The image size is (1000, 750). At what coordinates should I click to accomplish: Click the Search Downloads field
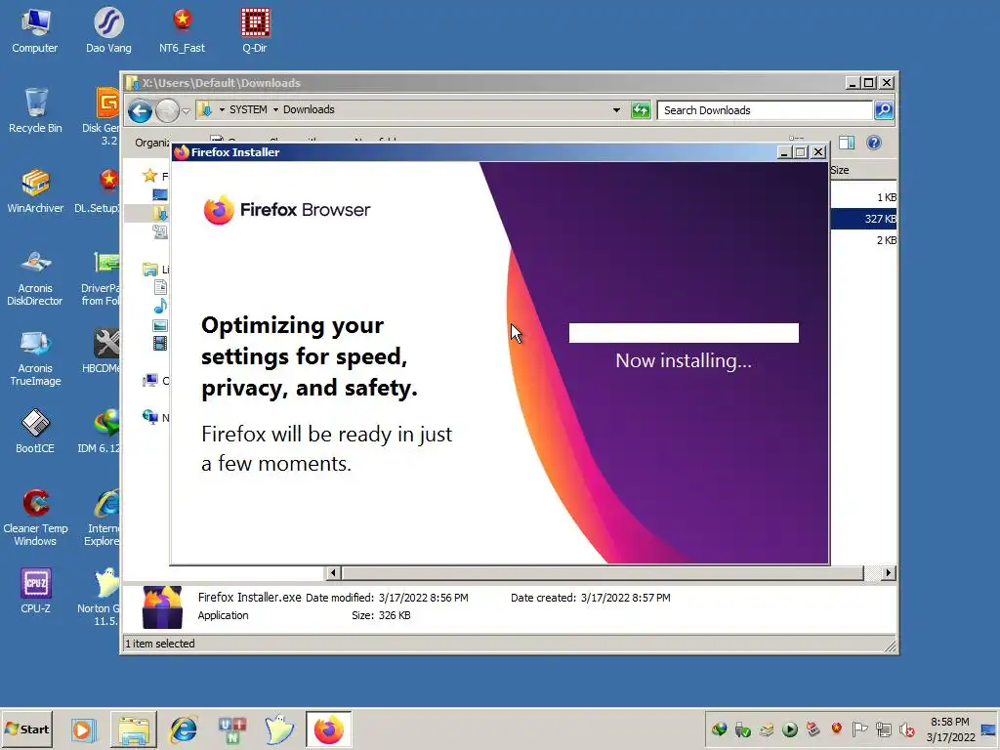764,110
